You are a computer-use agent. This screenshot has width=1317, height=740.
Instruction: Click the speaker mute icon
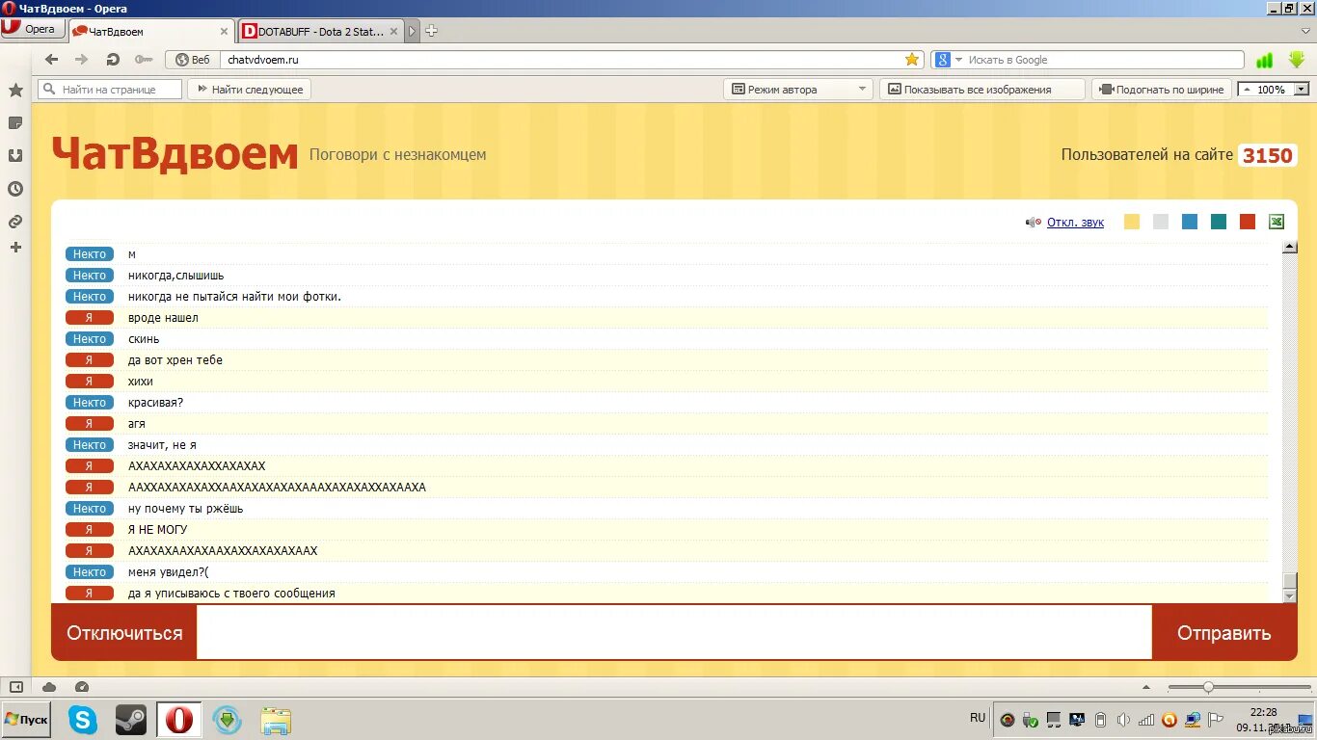coord(1033,223)
